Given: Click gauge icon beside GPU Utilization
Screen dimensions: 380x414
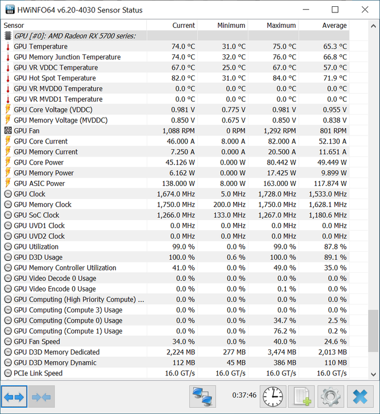Looking at the screenshot, I should point(8,247).
